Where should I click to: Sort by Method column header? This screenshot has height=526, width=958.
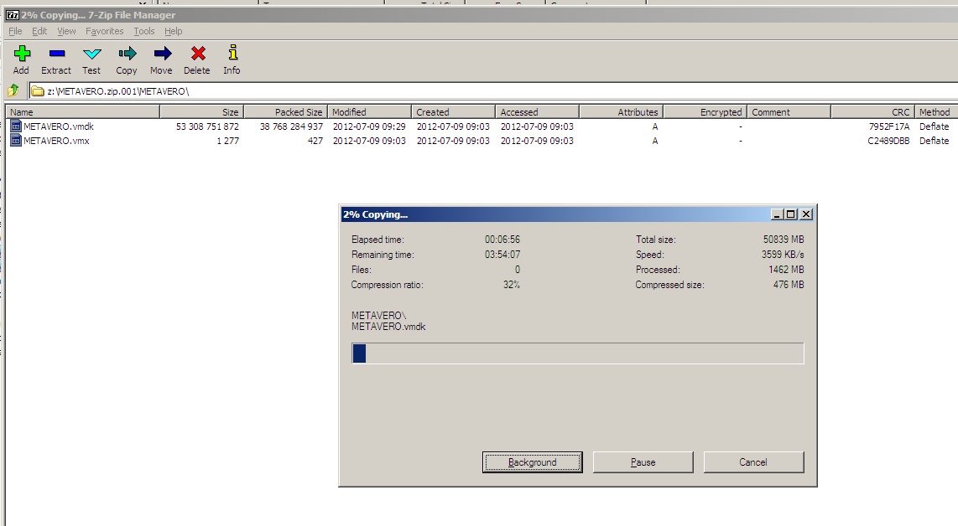[x=936, y=111]
